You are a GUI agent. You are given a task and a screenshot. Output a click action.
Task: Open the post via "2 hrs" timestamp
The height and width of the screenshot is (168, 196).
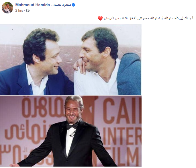tap(19, 11)
